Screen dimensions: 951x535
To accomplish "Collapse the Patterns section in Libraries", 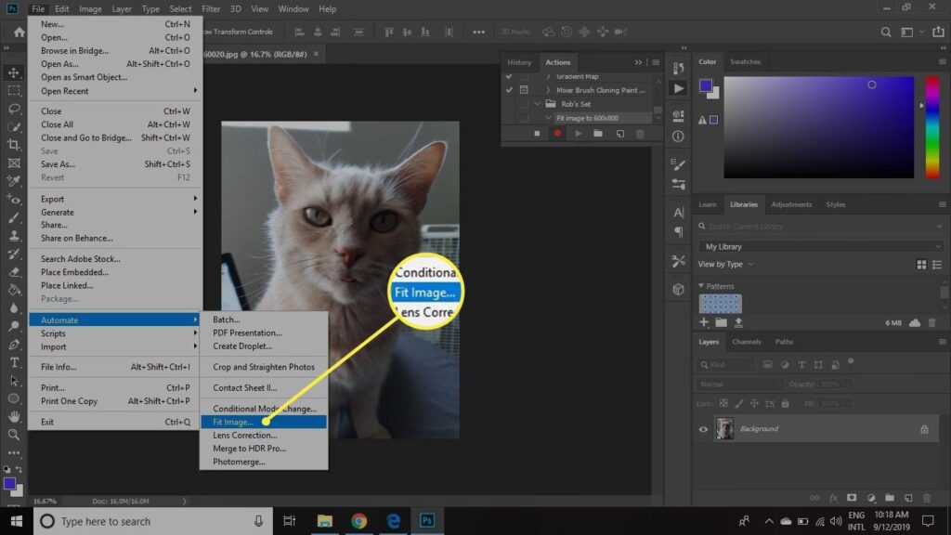I will click(x=701, y=286).
